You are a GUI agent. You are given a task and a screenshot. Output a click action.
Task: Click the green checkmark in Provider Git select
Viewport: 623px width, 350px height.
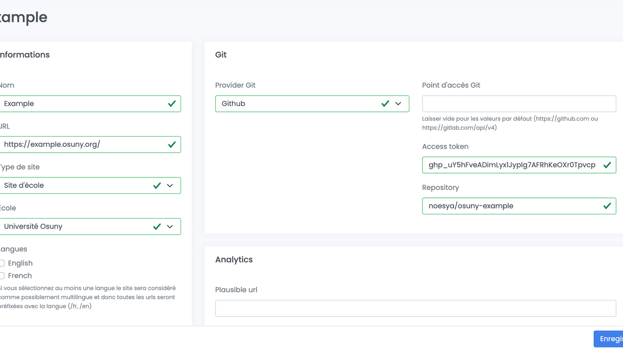tap(385, 104)
